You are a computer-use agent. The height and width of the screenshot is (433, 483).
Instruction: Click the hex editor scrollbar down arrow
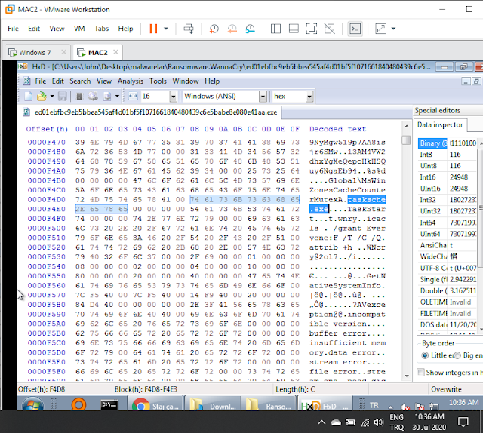(x=407, y=376)
